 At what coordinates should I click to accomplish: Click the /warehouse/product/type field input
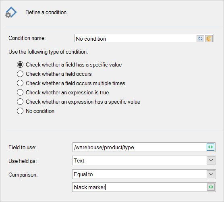(x=139, y=147)
